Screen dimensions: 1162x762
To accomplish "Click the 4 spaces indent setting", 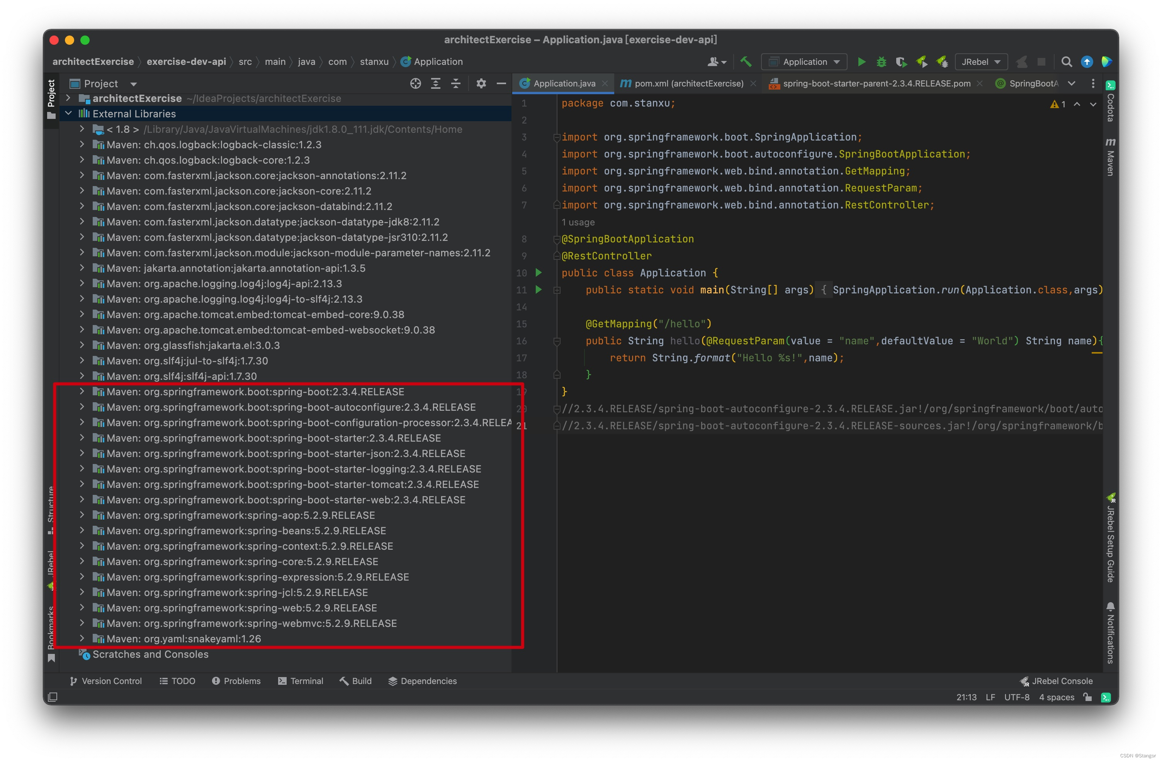I will (x=1057, y=697).
